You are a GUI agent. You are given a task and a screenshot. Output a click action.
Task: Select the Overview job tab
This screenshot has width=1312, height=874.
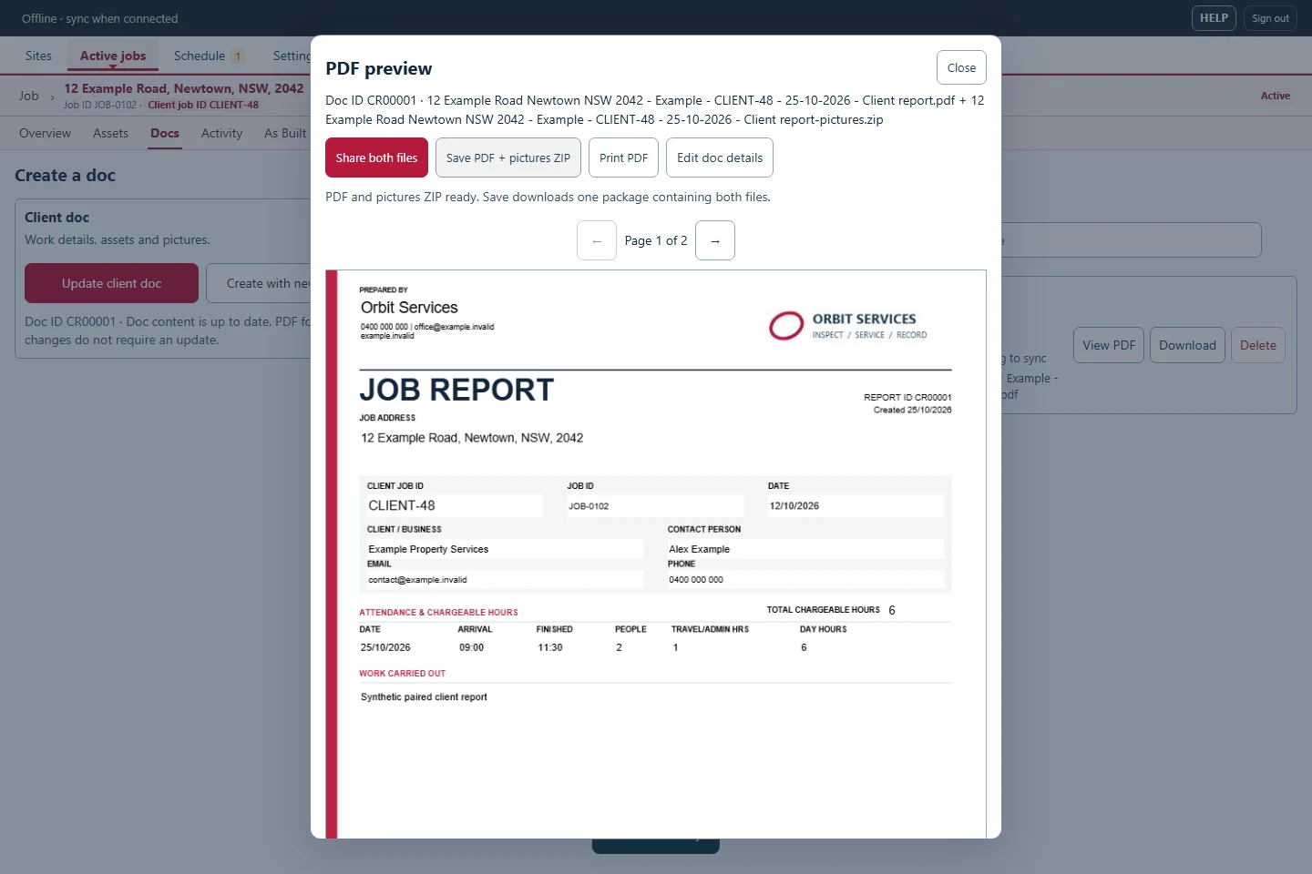click(45, 133)
